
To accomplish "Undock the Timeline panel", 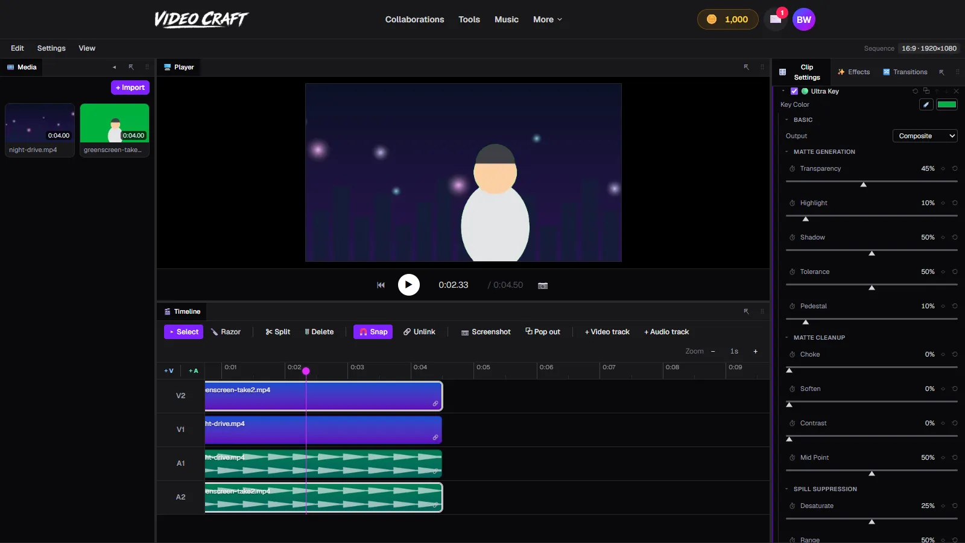I will (x=746, y=311).
